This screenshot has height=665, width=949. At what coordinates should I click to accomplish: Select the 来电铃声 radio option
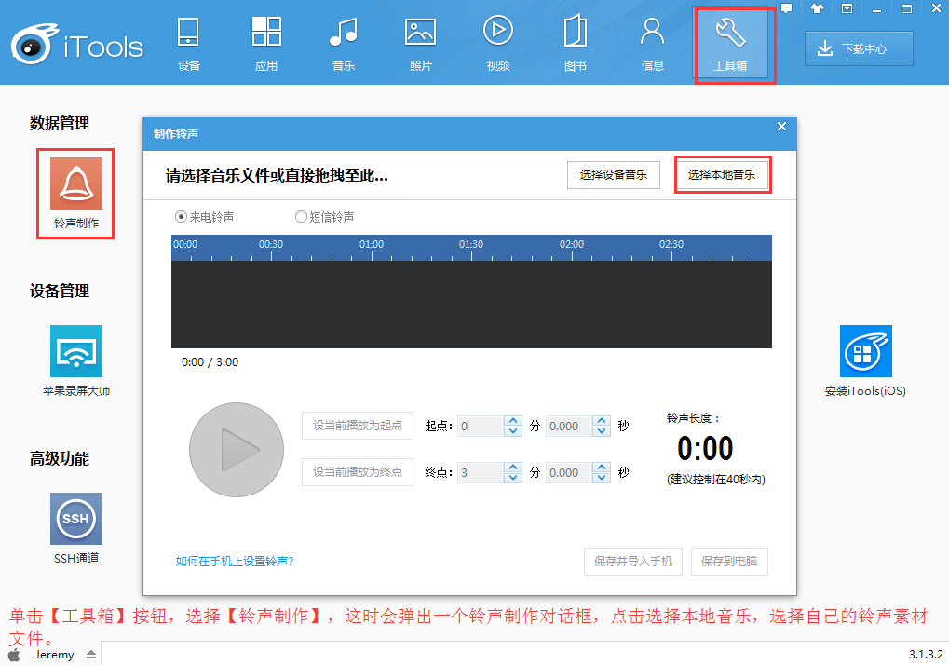(205, 217)
